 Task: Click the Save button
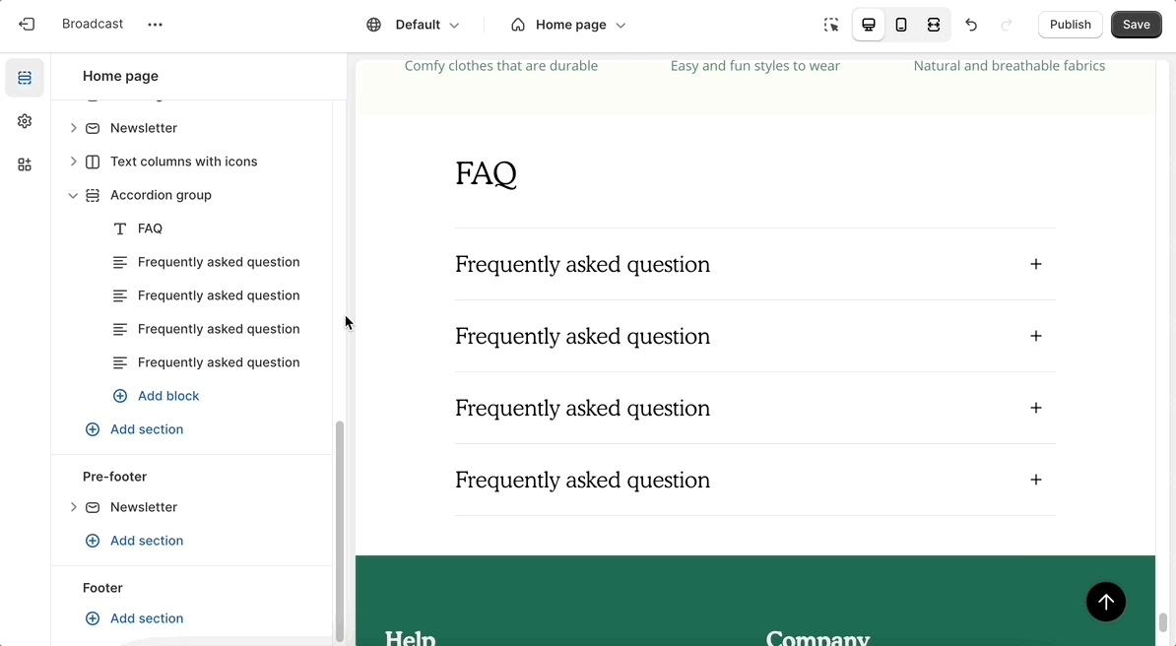pyautogui.click(x=1136, y=25)
